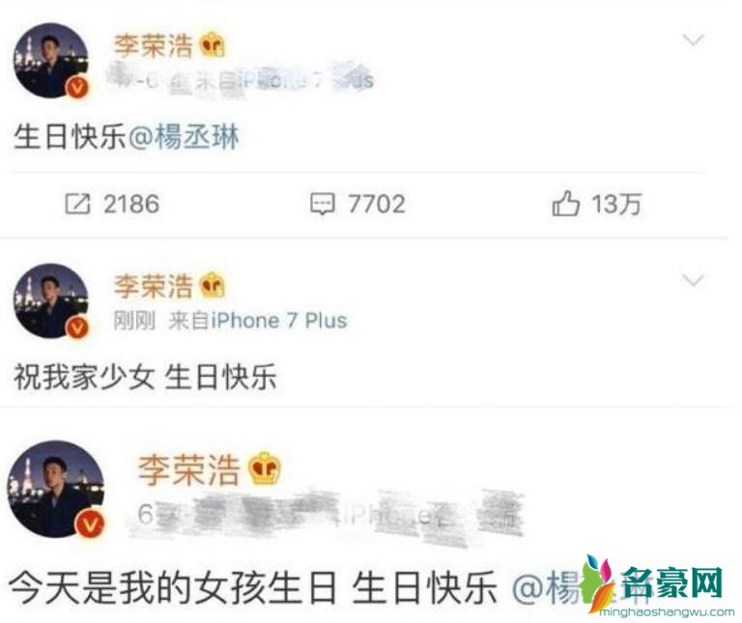The image size is (742, 623).
Task: Click the 李荣浩 username in the first post
Action: pyautogui.click(x=154, y=46)
